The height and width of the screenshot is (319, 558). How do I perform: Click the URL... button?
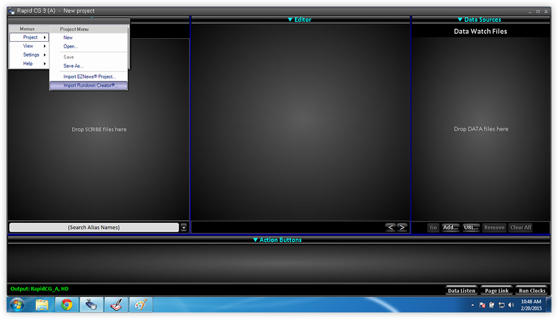pyautogui.click(x=471, y=227)
